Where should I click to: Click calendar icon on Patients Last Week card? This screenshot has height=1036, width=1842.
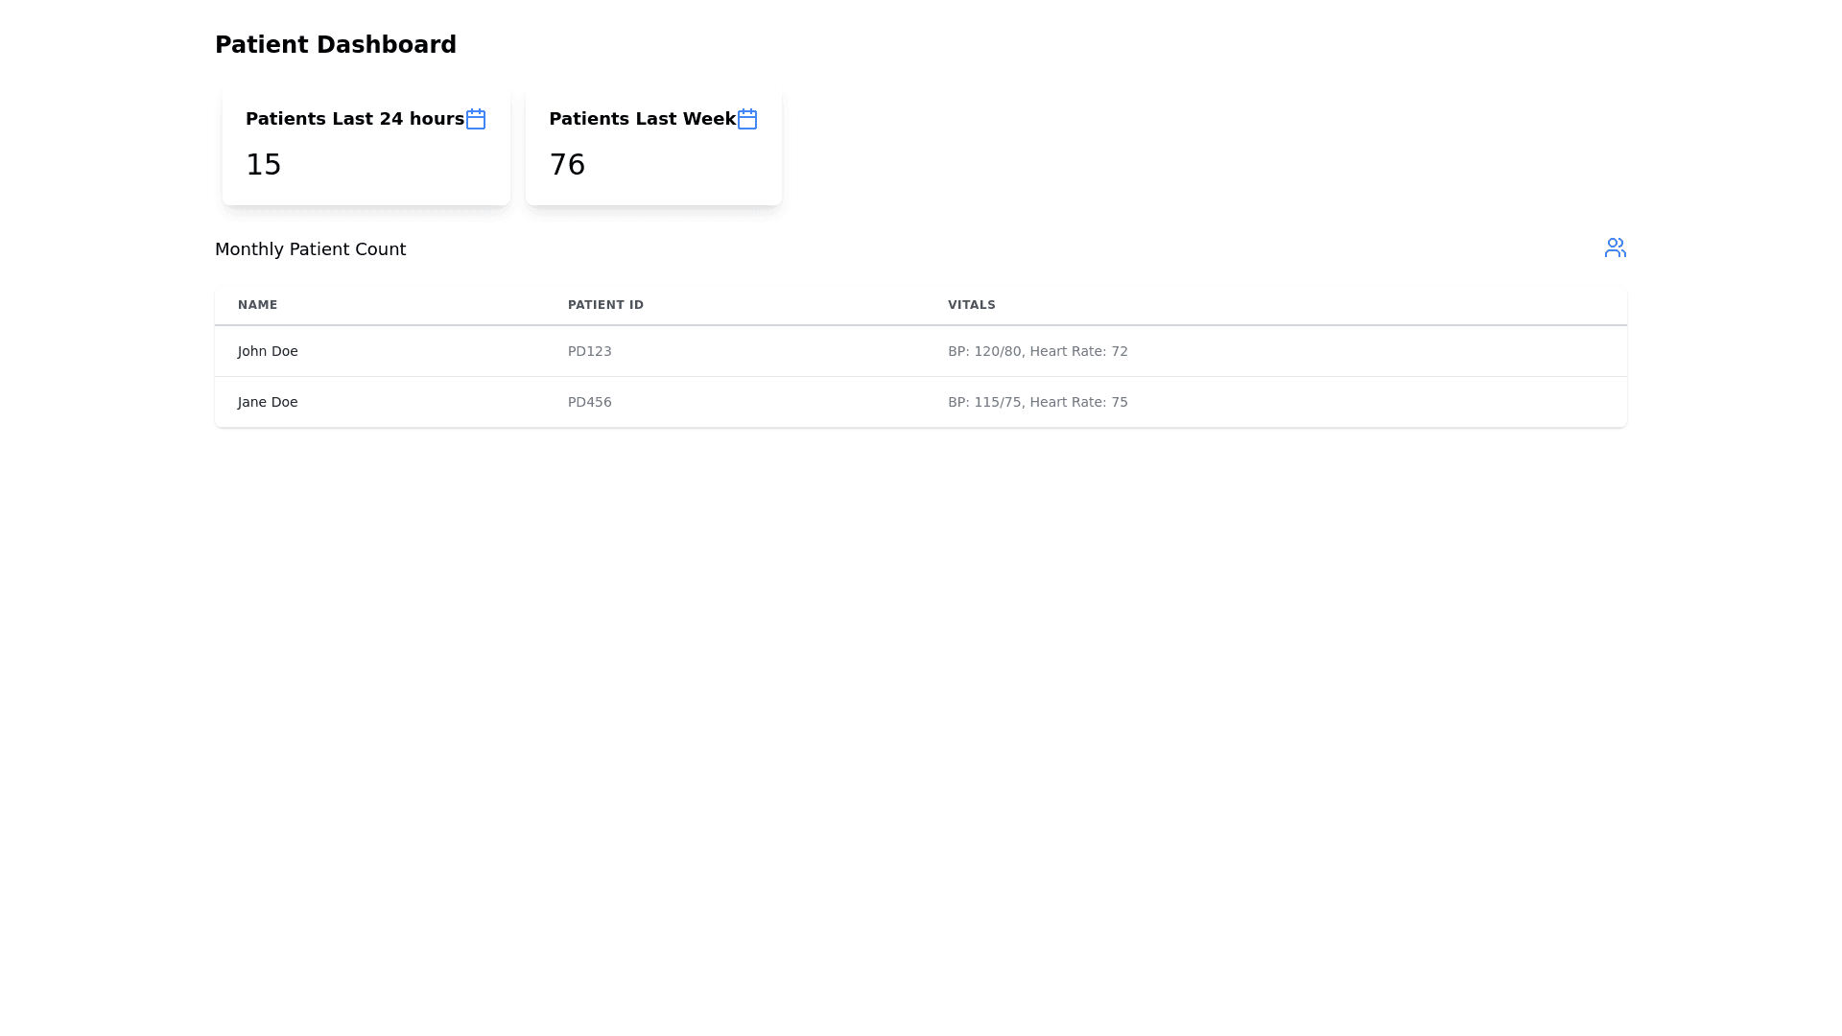click(747, 119)
